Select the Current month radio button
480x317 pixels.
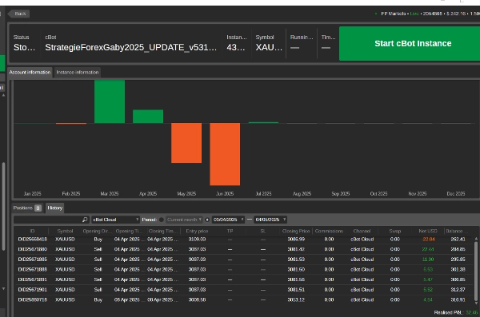(162, 220)
